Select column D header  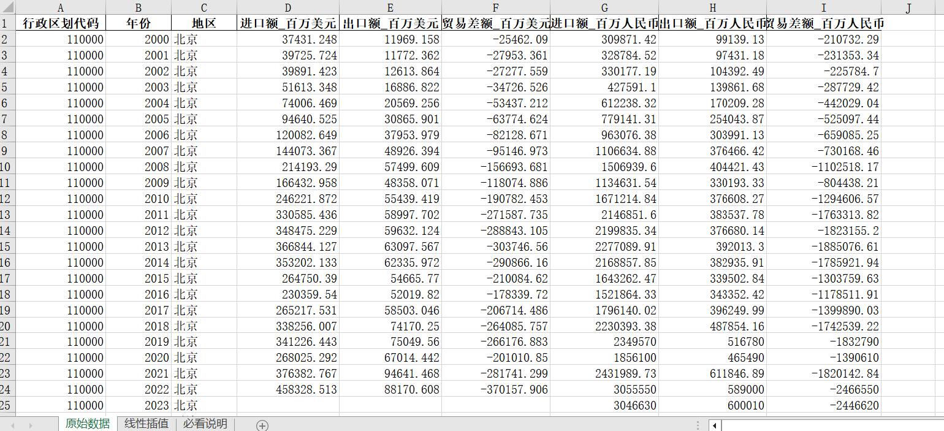[x=288, y=7]
